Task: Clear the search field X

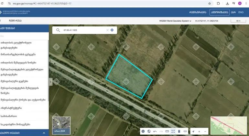Action: point(107,30)
